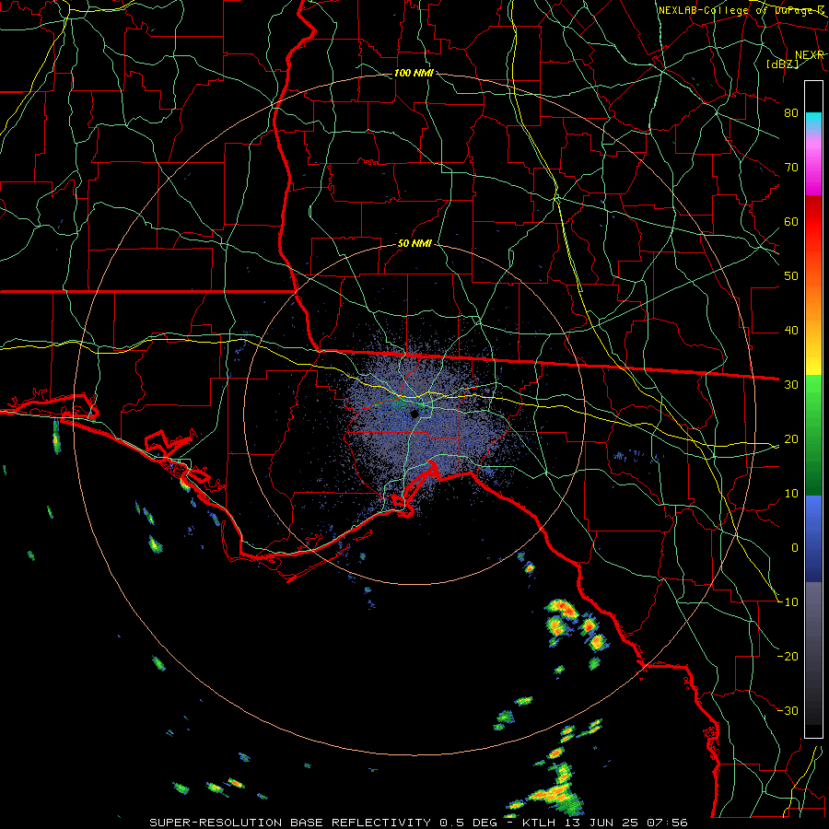Click the 70 dBZ scale value
829x829 pixels.
pyautogui.click(x=791, y=167)
